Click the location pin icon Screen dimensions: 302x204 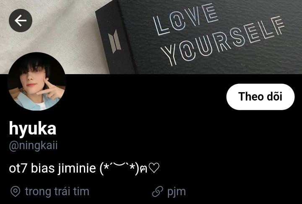tap(16, 191)
